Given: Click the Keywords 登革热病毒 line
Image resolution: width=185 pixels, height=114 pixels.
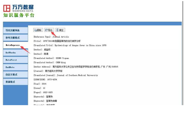Looking at the screenshot, I should click(45, 101).
